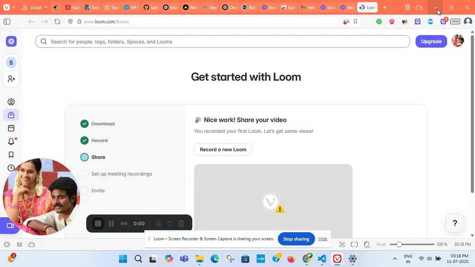Image resolution: width=475 pixels, height=267 pixels.
Task: Restart the recording via refresh icon
Action: [x=170, y=224]
